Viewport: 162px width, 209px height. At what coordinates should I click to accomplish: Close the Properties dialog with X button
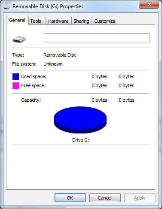(x=149, y=4)
